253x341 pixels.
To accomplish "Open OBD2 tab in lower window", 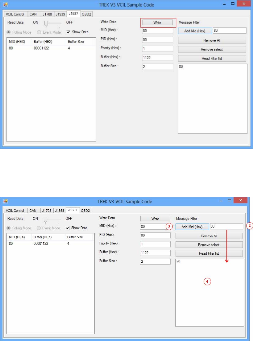I will coord(85,211).
